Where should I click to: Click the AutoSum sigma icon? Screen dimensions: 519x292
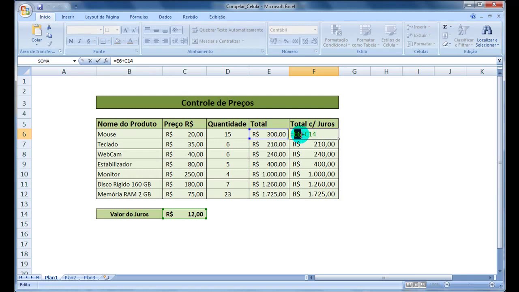coord(445,27)
